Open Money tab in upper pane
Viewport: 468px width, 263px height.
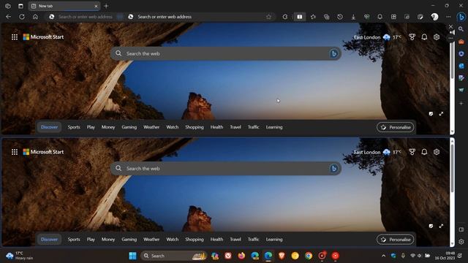click(108, 127)
